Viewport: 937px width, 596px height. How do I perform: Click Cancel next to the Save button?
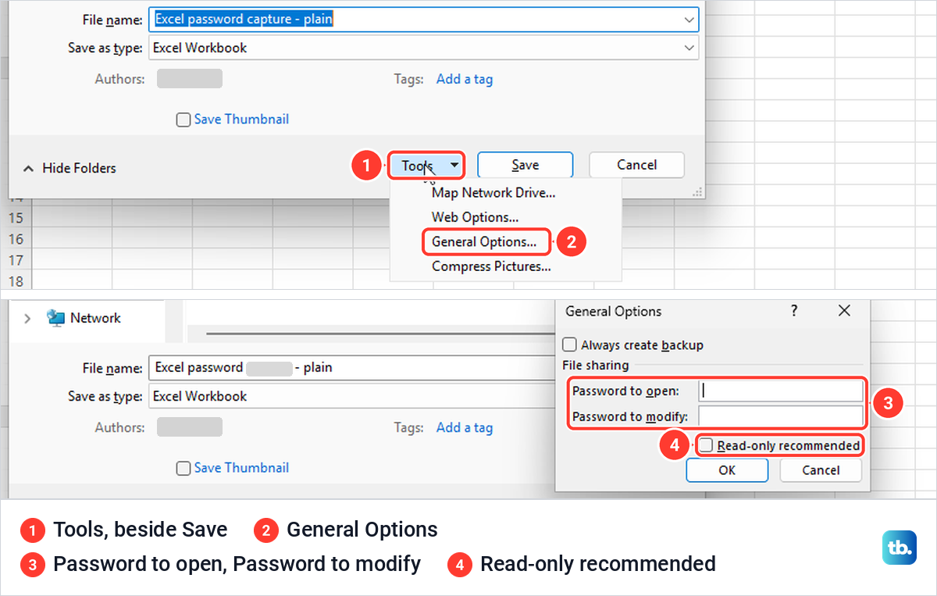[636, 165]
